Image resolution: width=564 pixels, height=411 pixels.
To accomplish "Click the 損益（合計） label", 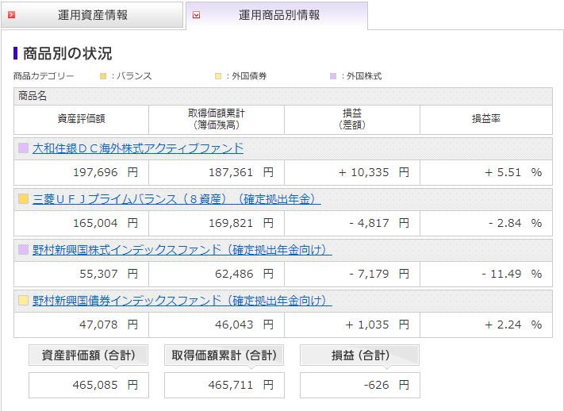I will [x=359, y=355].
